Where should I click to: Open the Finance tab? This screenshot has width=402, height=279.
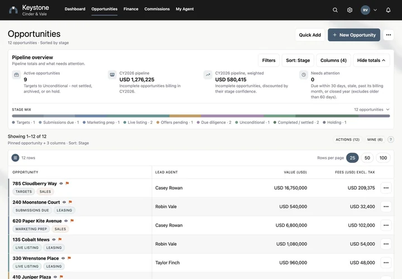click(131, 9)
